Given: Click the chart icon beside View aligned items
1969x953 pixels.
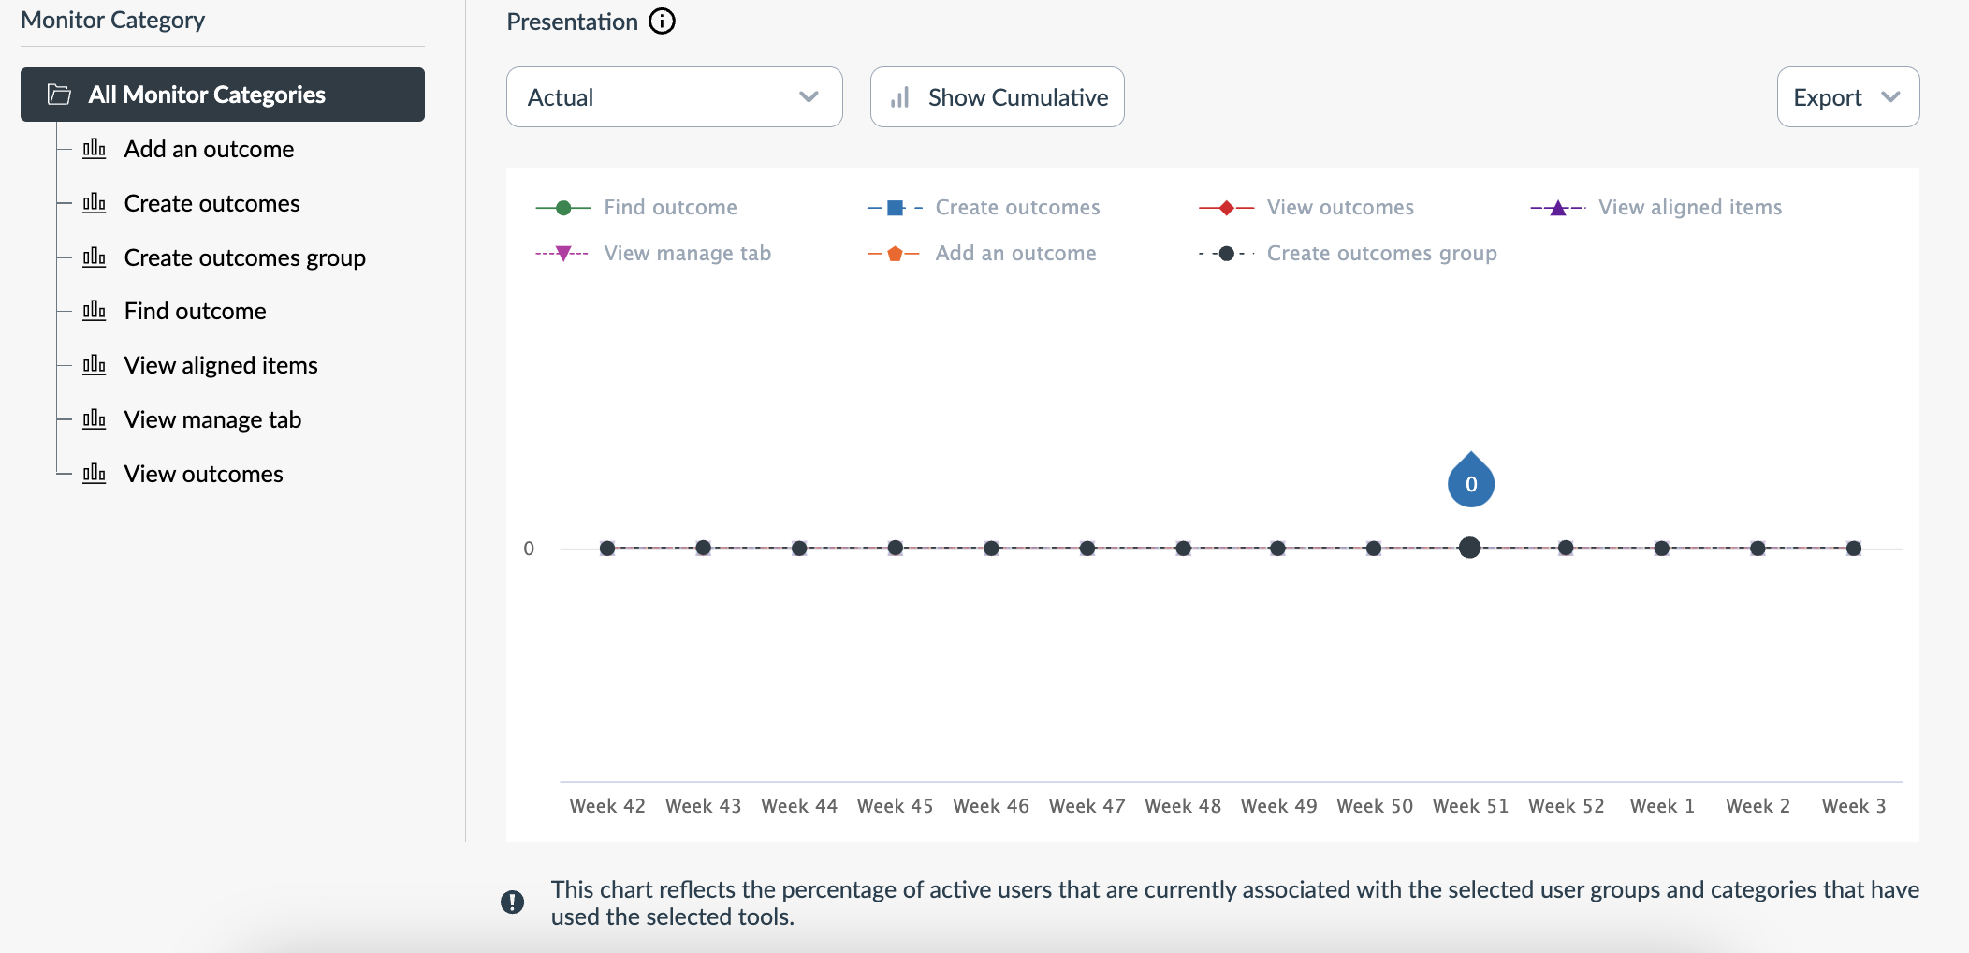Looking at the screenshot, I should point(95,365).
